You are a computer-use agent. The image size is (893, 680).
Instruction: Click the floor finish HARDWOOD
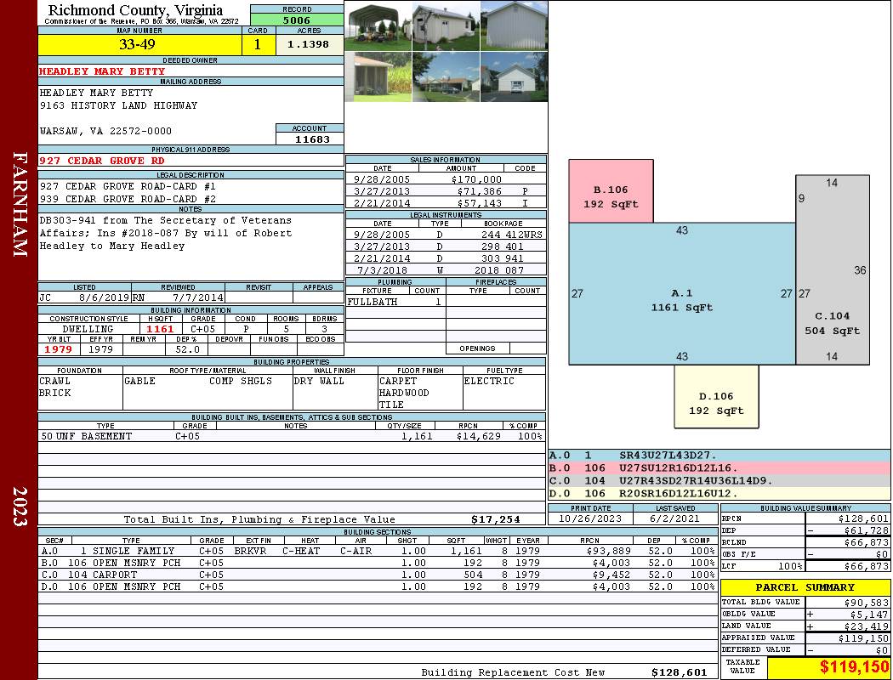pyautogui.click(x=404, y=393)
